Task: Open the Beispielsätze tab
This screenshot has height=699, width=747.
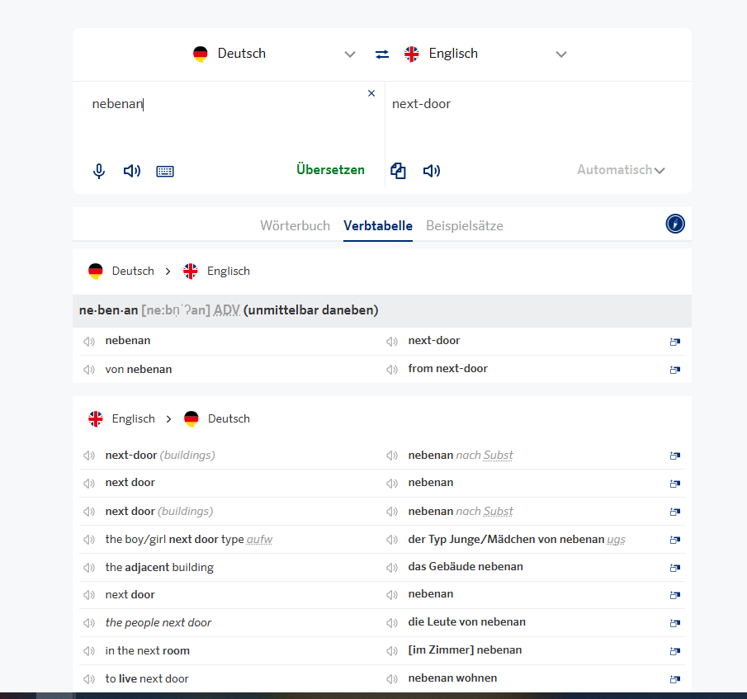Action: coord(465,225)
